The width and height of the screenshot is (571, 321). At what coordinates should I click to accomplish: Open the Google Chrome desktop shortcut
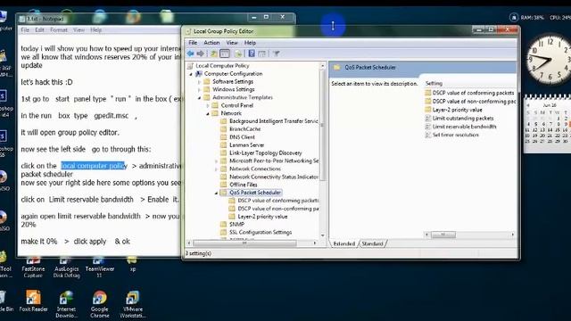point(99,304)
